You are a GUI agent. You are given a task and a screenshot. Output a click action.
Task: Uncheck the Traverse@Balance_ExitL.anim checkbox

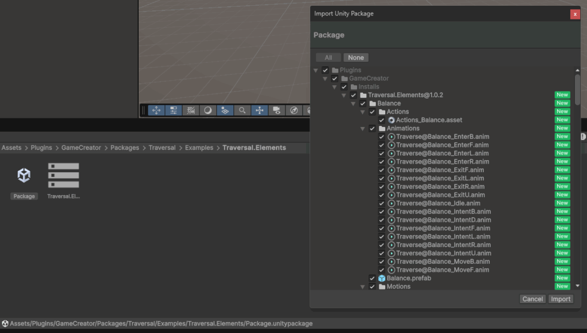click(381, 179)
